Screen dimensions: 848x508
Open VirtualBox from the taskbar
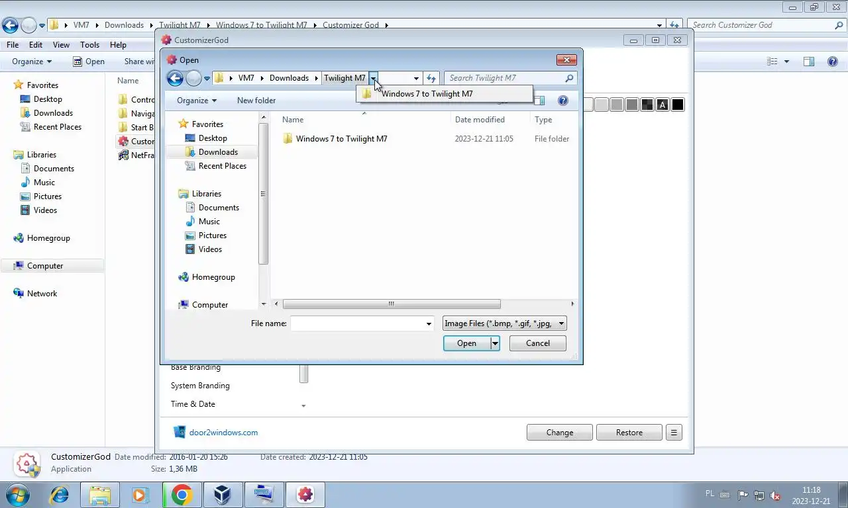[x=223, y=494]
